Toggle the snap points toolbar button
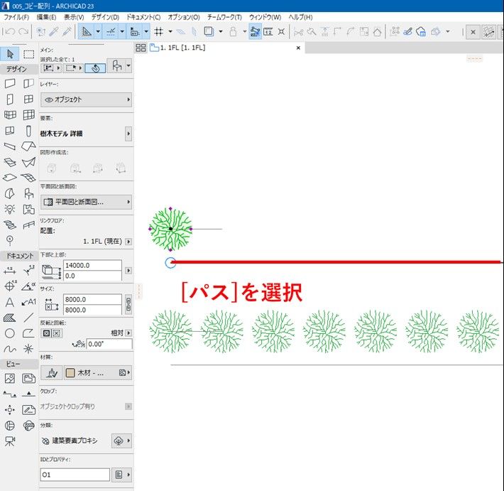 [x=111, y=31]
